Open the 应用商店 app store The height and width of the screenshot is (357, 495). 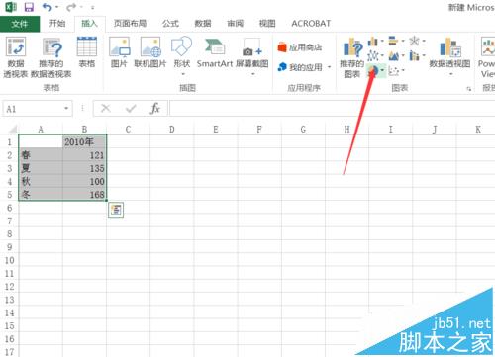(x=300, y=47)
